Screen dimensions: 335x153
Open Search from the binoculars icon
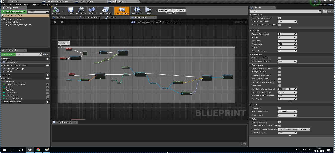(x=92, y=10)
